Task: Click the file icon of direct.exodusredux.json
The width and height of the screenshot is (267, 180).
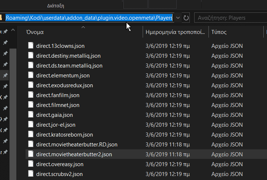Action: click(x=31, y=85)
